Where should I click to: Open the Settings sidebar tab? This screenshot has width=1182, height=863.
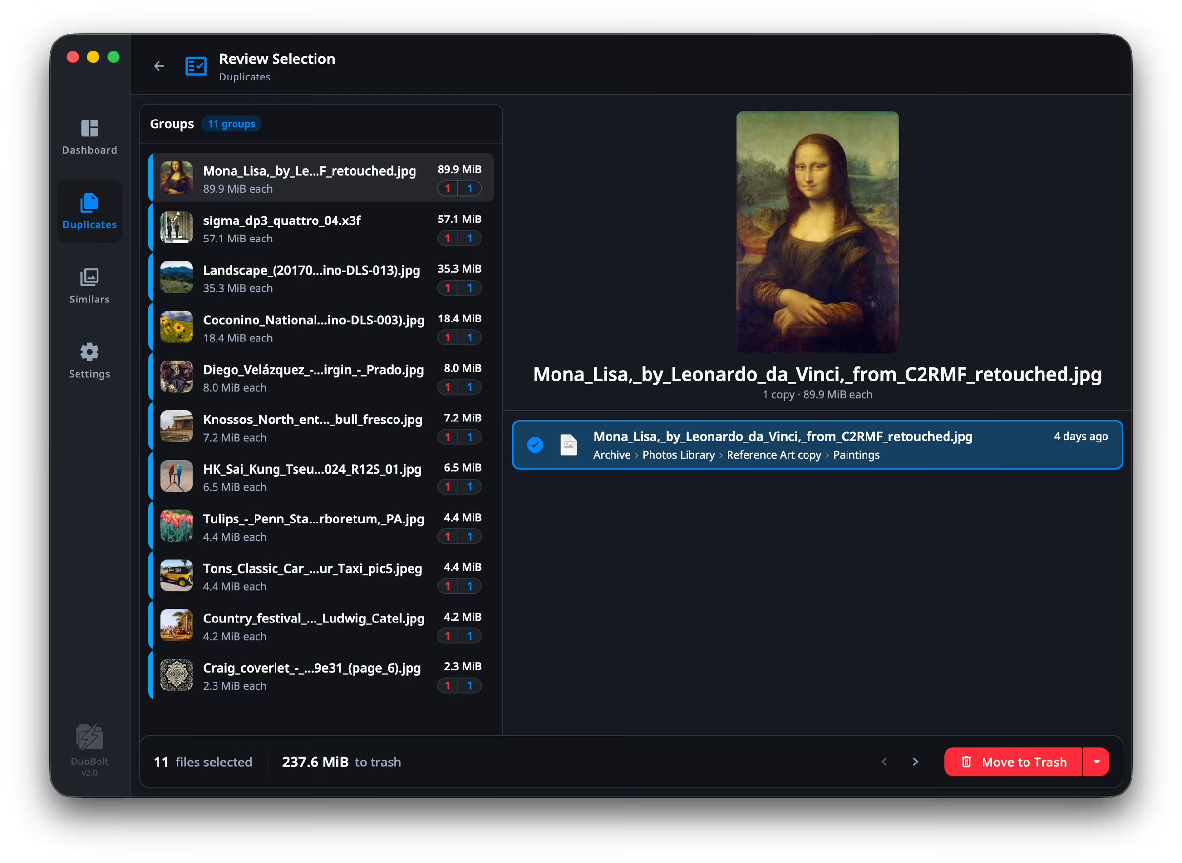[x=89, y=361]
